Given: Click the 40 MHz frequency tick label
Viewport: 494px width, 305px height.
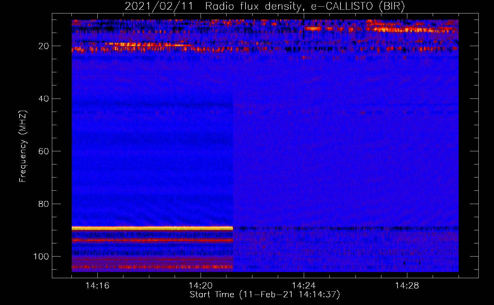Looking at the screenshot, I should pyautogui.click(x=44, y=99).
